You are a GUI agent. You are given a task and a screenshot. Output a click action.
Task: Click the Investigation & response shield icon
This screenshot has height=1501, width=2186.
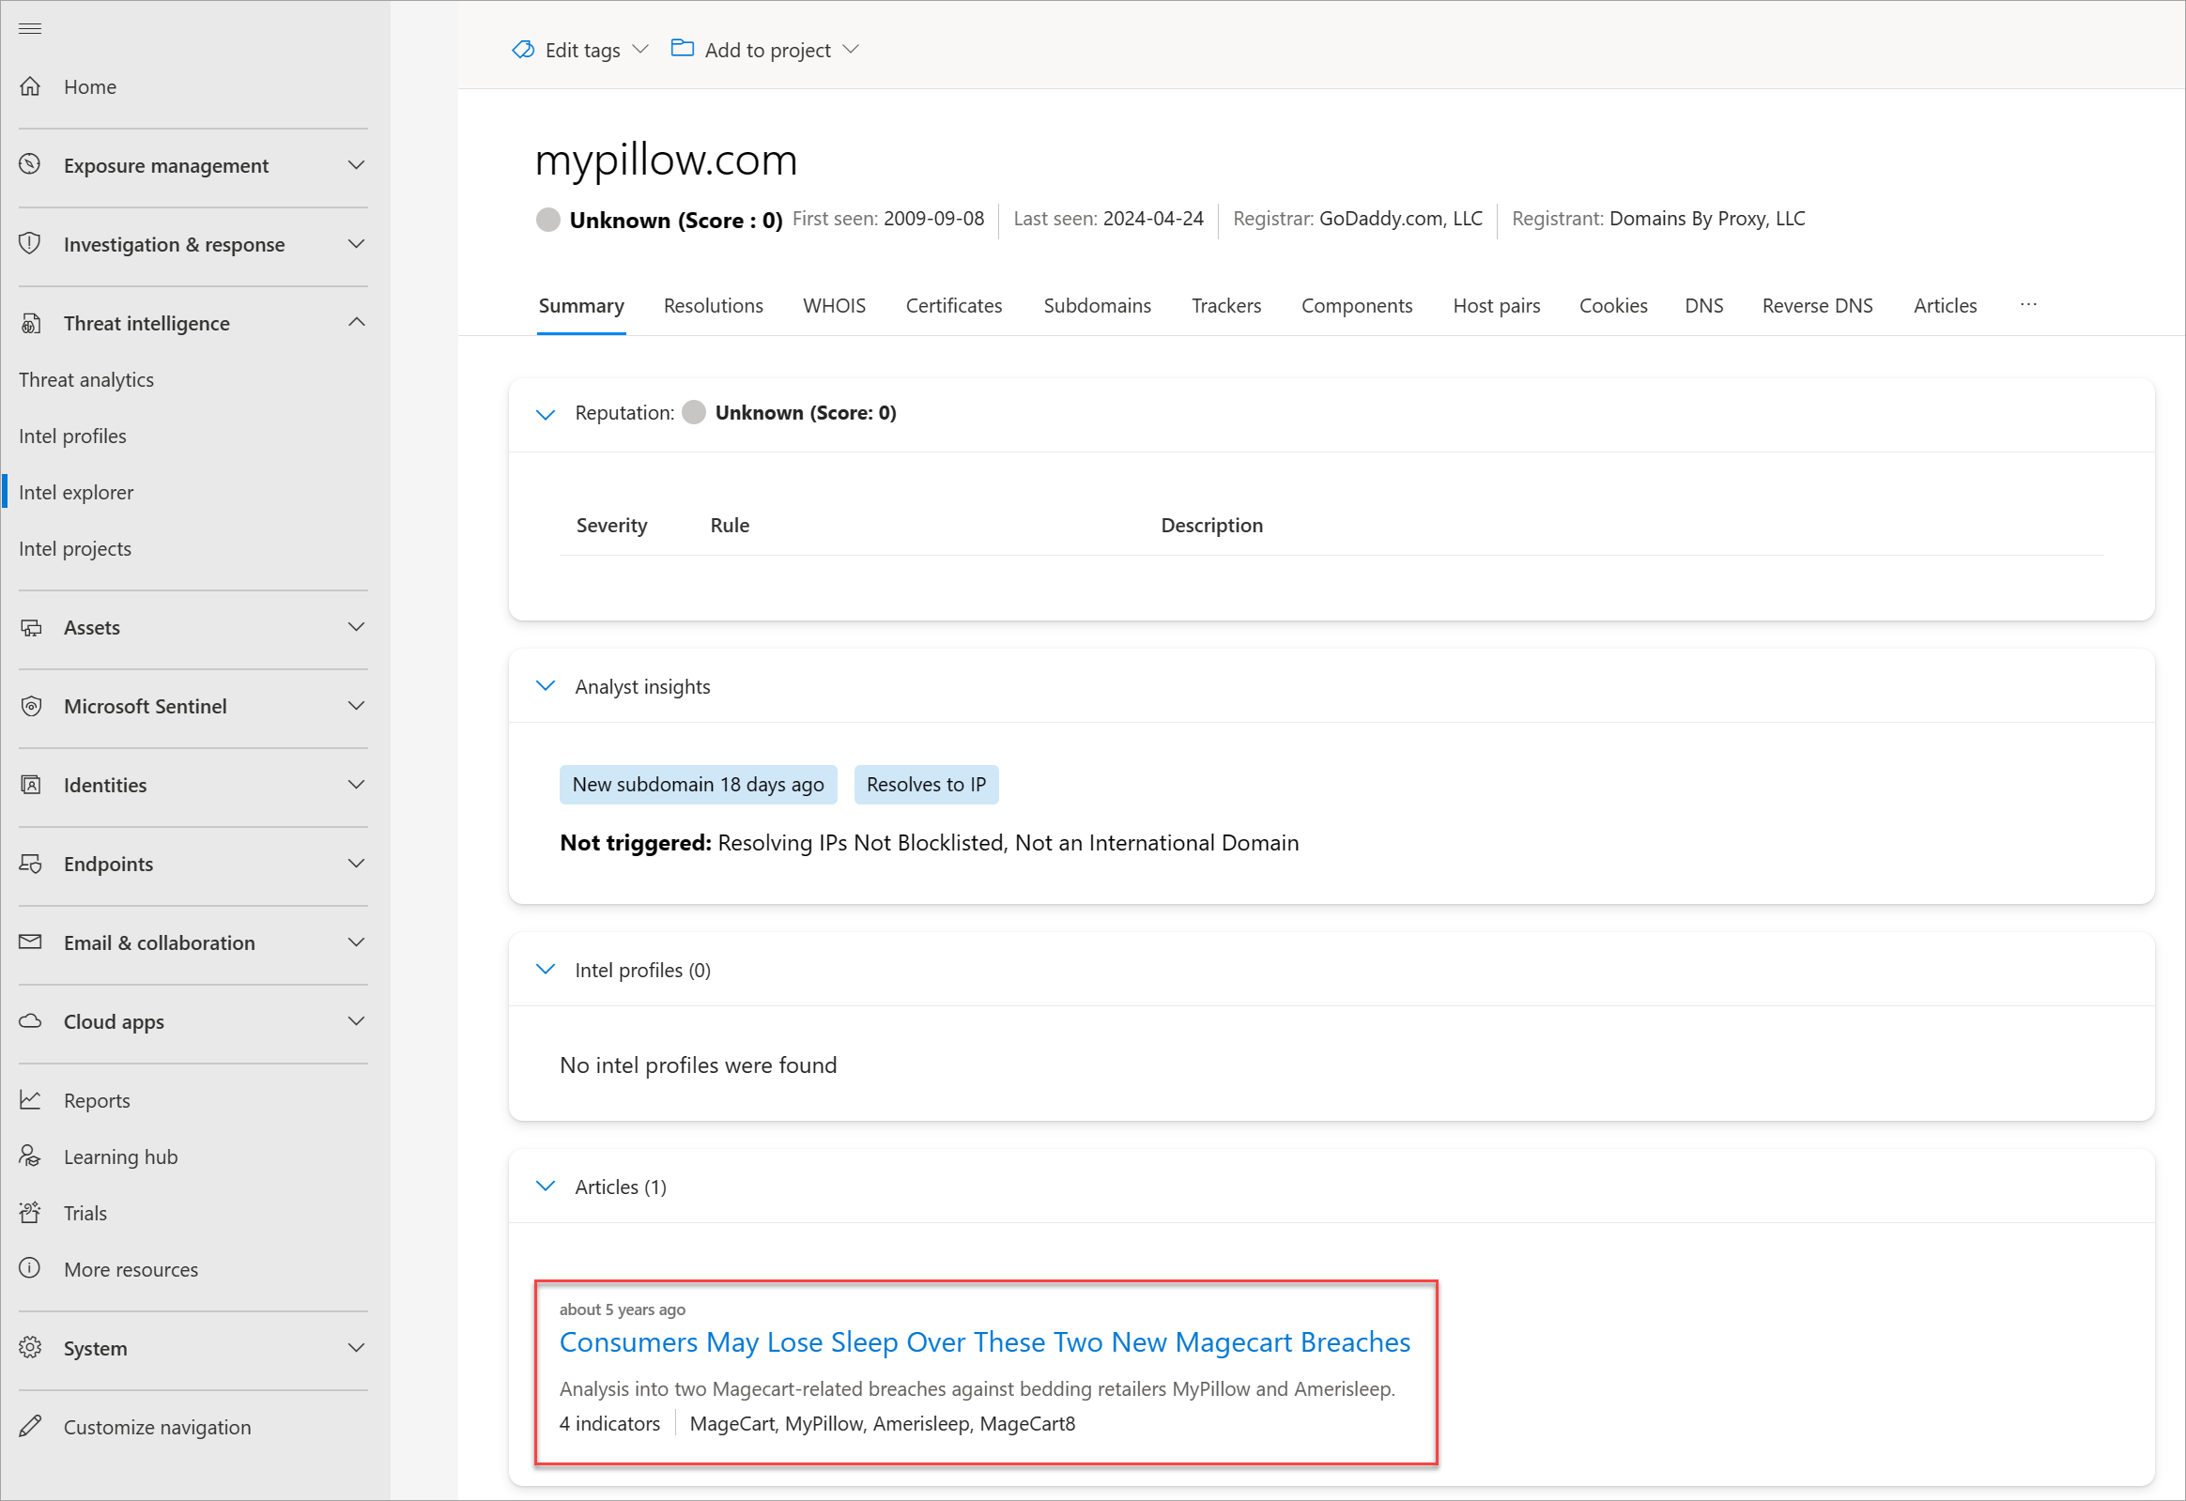(x=30, y=243)
